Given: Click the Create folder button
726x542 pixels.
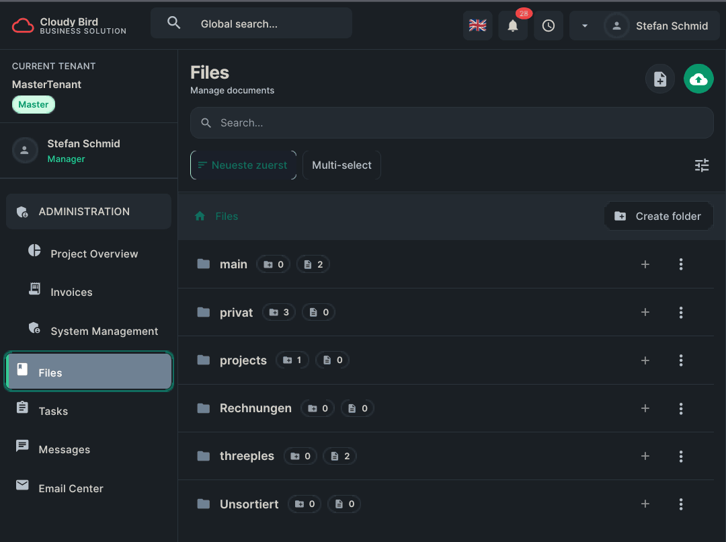Looking at the screenshot, I should [x=658, y=216].
